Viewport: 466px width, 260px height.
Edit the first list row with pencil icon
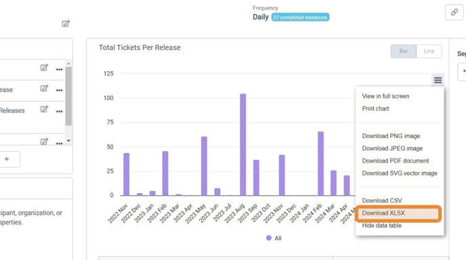44,68
